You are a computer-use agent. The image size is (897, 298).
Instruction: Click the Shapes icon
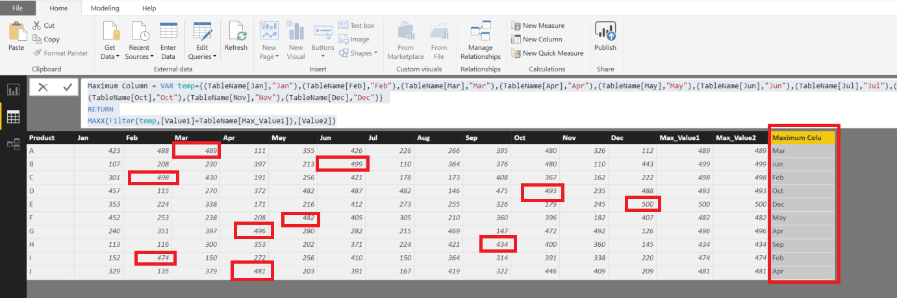pyautogui.click(x=344, y=53)
